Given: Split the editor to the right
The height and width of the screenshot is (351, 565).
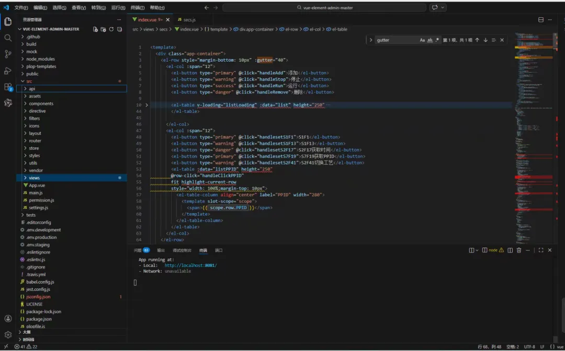Looking at the screenshot, I should (x=541, y=20).
